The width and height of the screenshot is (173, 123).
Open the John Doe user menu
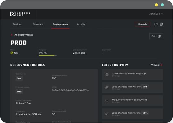click(156, 14)
